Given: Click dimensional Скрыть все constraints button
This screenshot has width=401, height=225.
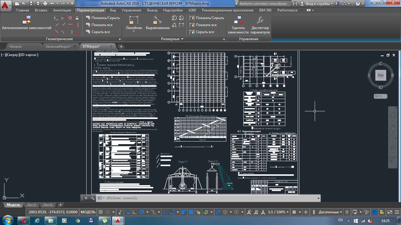Looking at the screenshot, I should pyautogui.click(x=202, y=32).
